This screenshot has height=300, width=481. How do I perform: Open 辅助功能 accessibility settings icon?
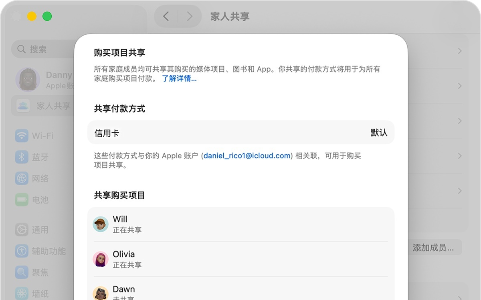[21, 251]
